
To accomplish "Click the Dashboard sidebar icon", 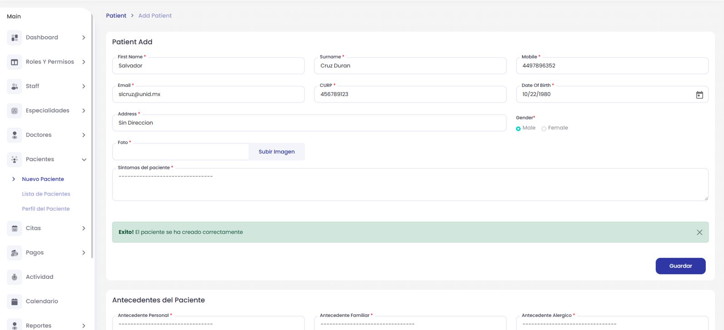I will tap(15, 38).
